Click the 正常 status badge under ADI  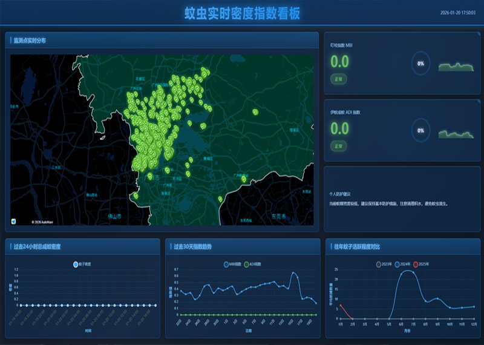pos(338,146)
